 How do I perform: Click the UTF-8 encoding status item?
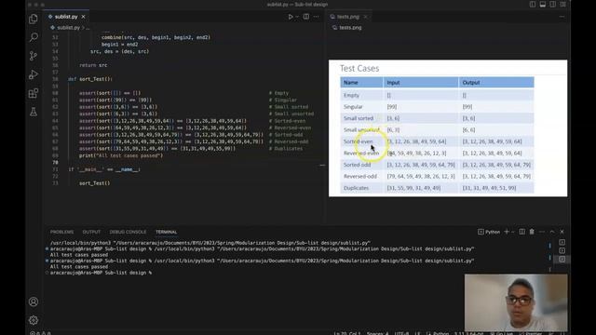pos(401,333)
